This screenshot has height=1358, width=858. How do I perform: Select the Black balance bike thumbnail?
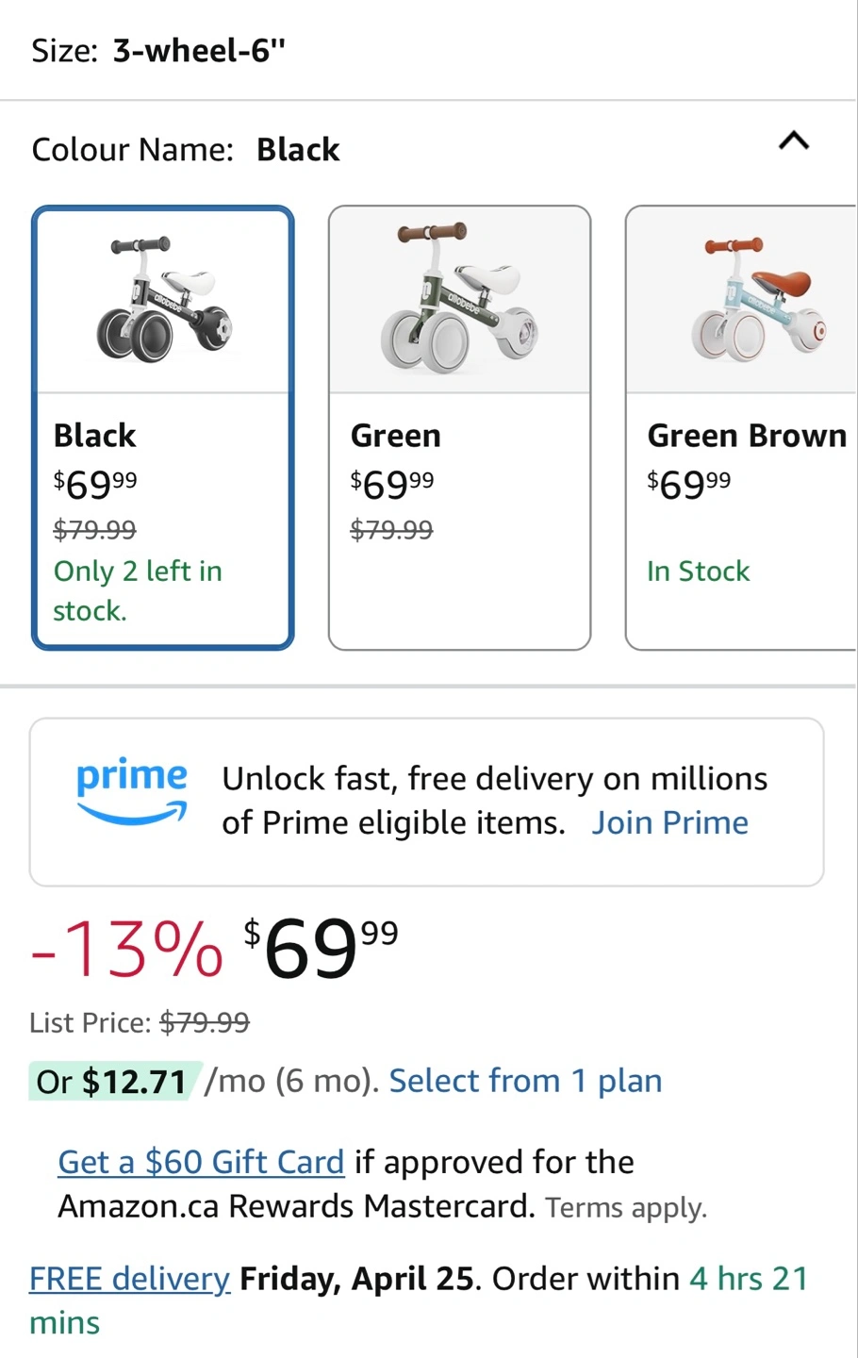163,300
